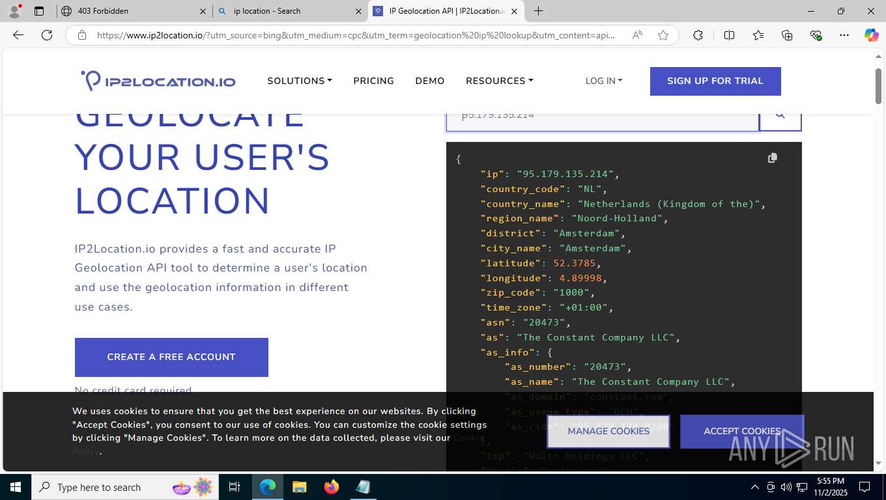Select the longitude value 4.89998
Screen dimensions: 886x500
[x=580, y=278]
